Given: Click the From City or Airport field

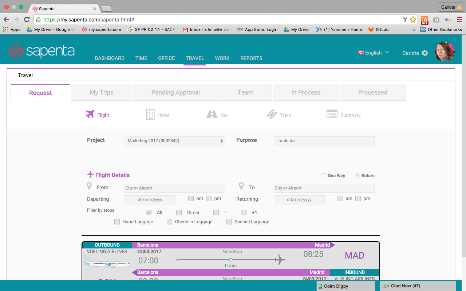Looking at the screenshot, I should (175, 188).
